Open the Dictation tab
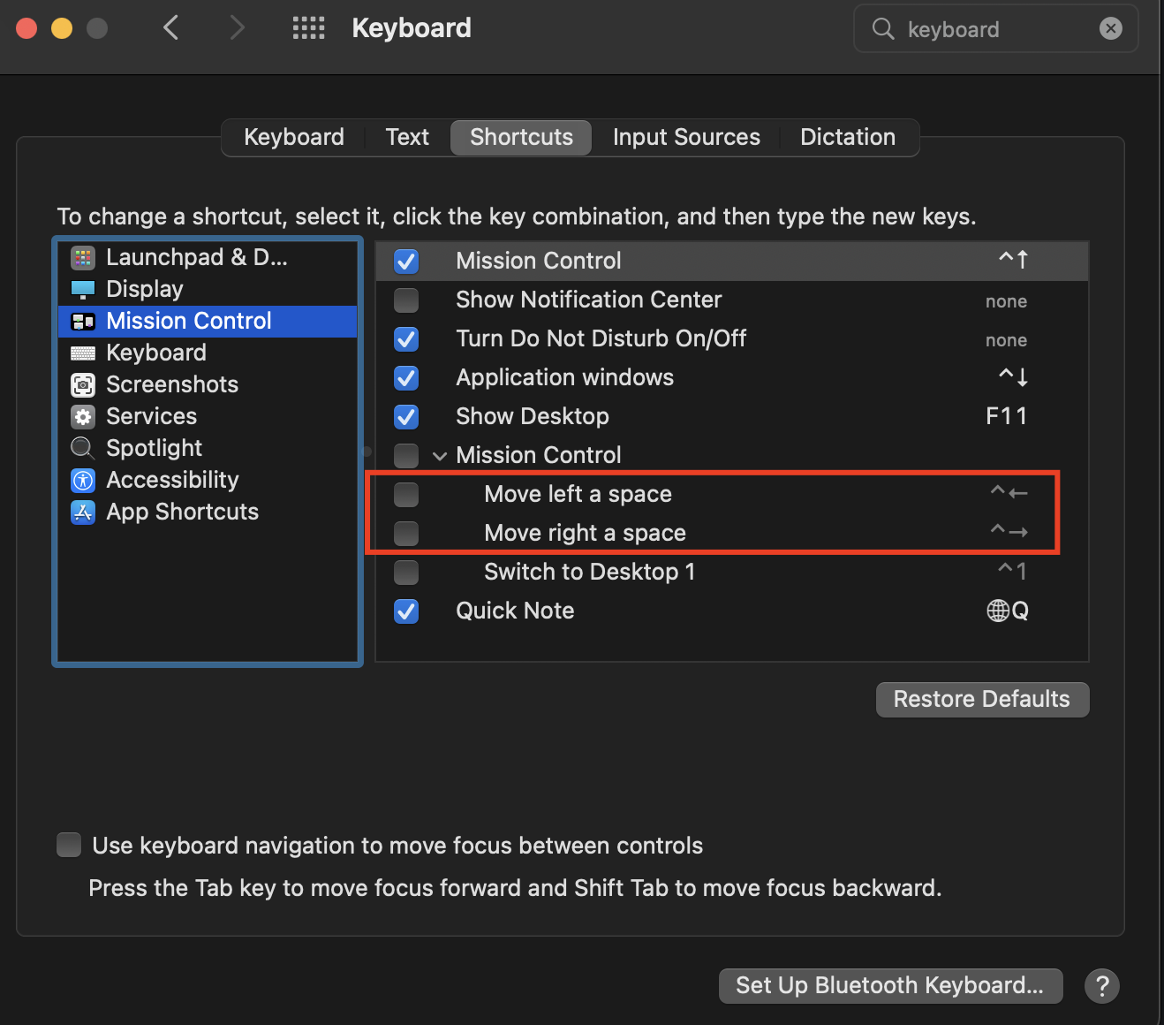Viewport: 1164px width, 1025px height. coord(847,138)
